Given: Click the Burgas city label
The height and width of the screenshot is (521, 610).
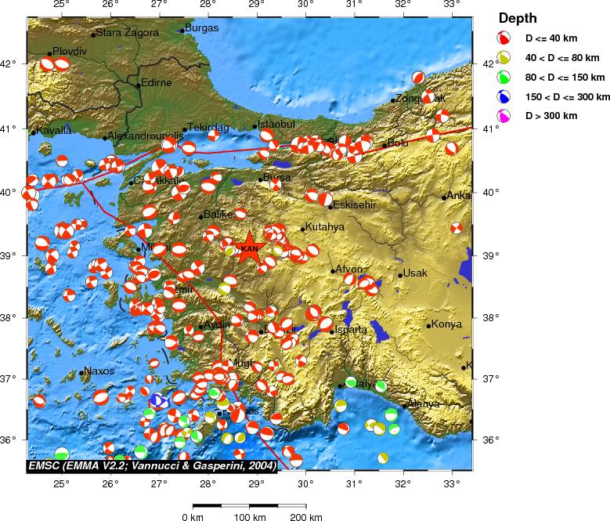Looking at the screenshot, I should point(201,28).
